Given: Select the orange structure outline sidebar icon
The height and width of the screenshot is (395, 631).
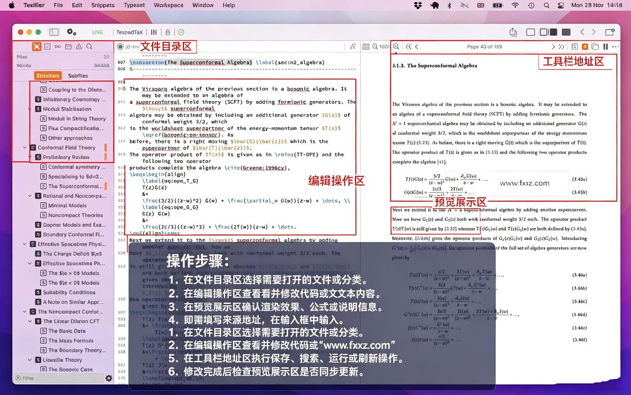Looking at the screenshot, I should pyautogui.click(x=37, y=46).
